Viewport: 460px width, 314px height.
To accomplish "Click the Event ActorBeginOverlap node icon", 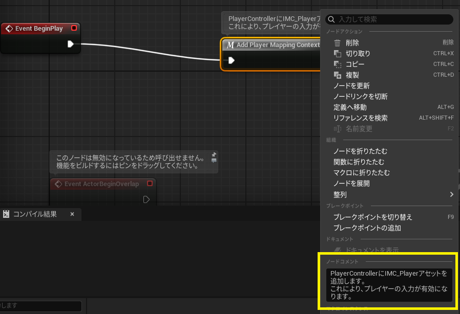I will pos(58,184).
